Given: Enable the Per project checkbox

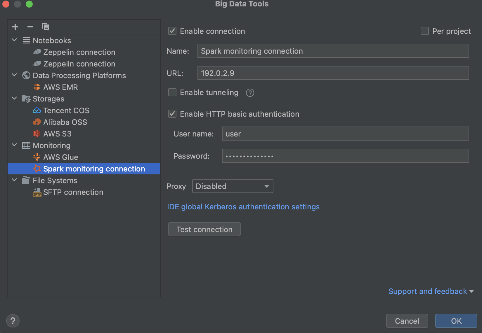Looking at the screenshot, I should coord(424,31).
